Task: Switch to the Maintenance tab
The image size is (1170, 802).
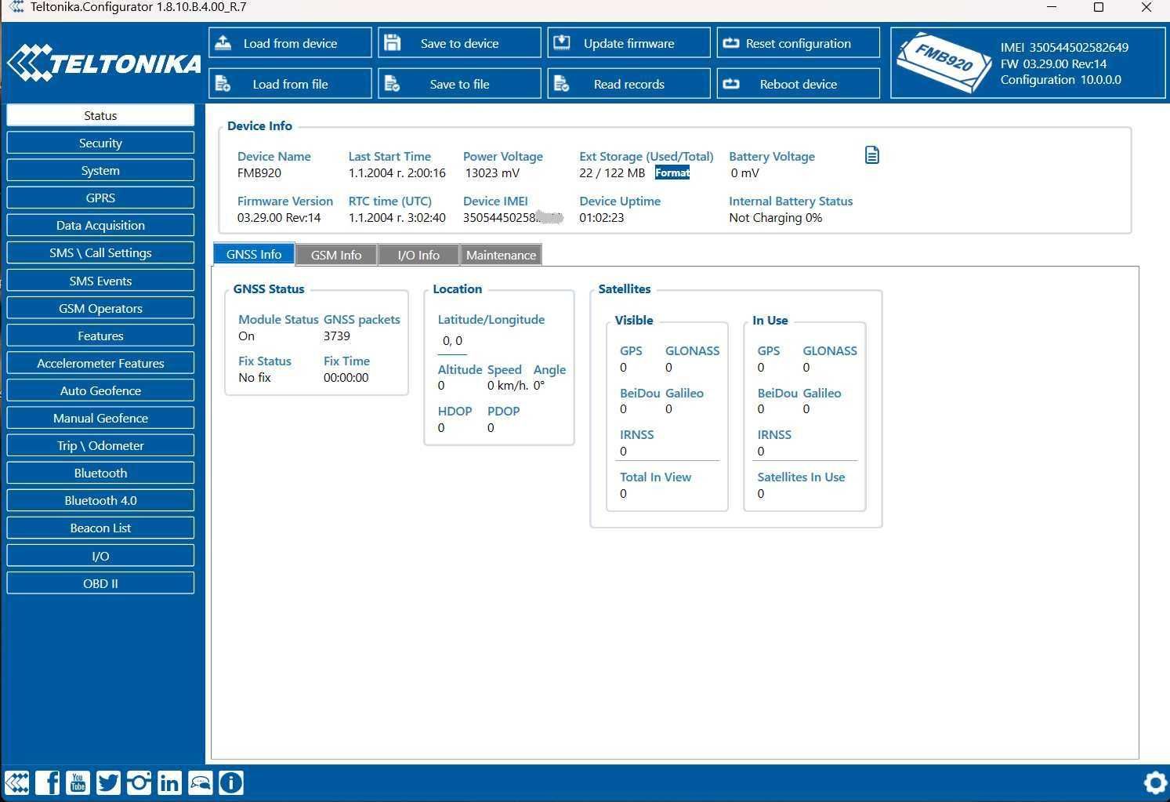Action: pos(501,255)
